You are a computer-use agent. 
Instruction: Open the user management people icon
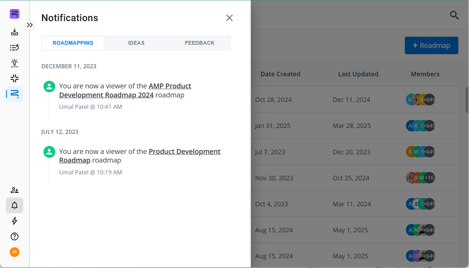click(15, 190)
